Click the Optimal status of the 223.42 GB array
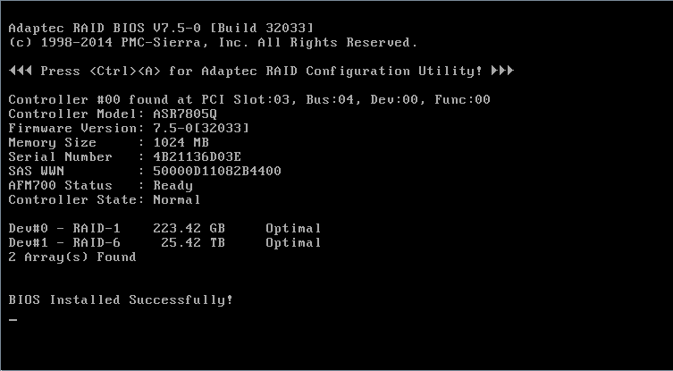This screenshot has height=371, width=673. coord(293,228)
